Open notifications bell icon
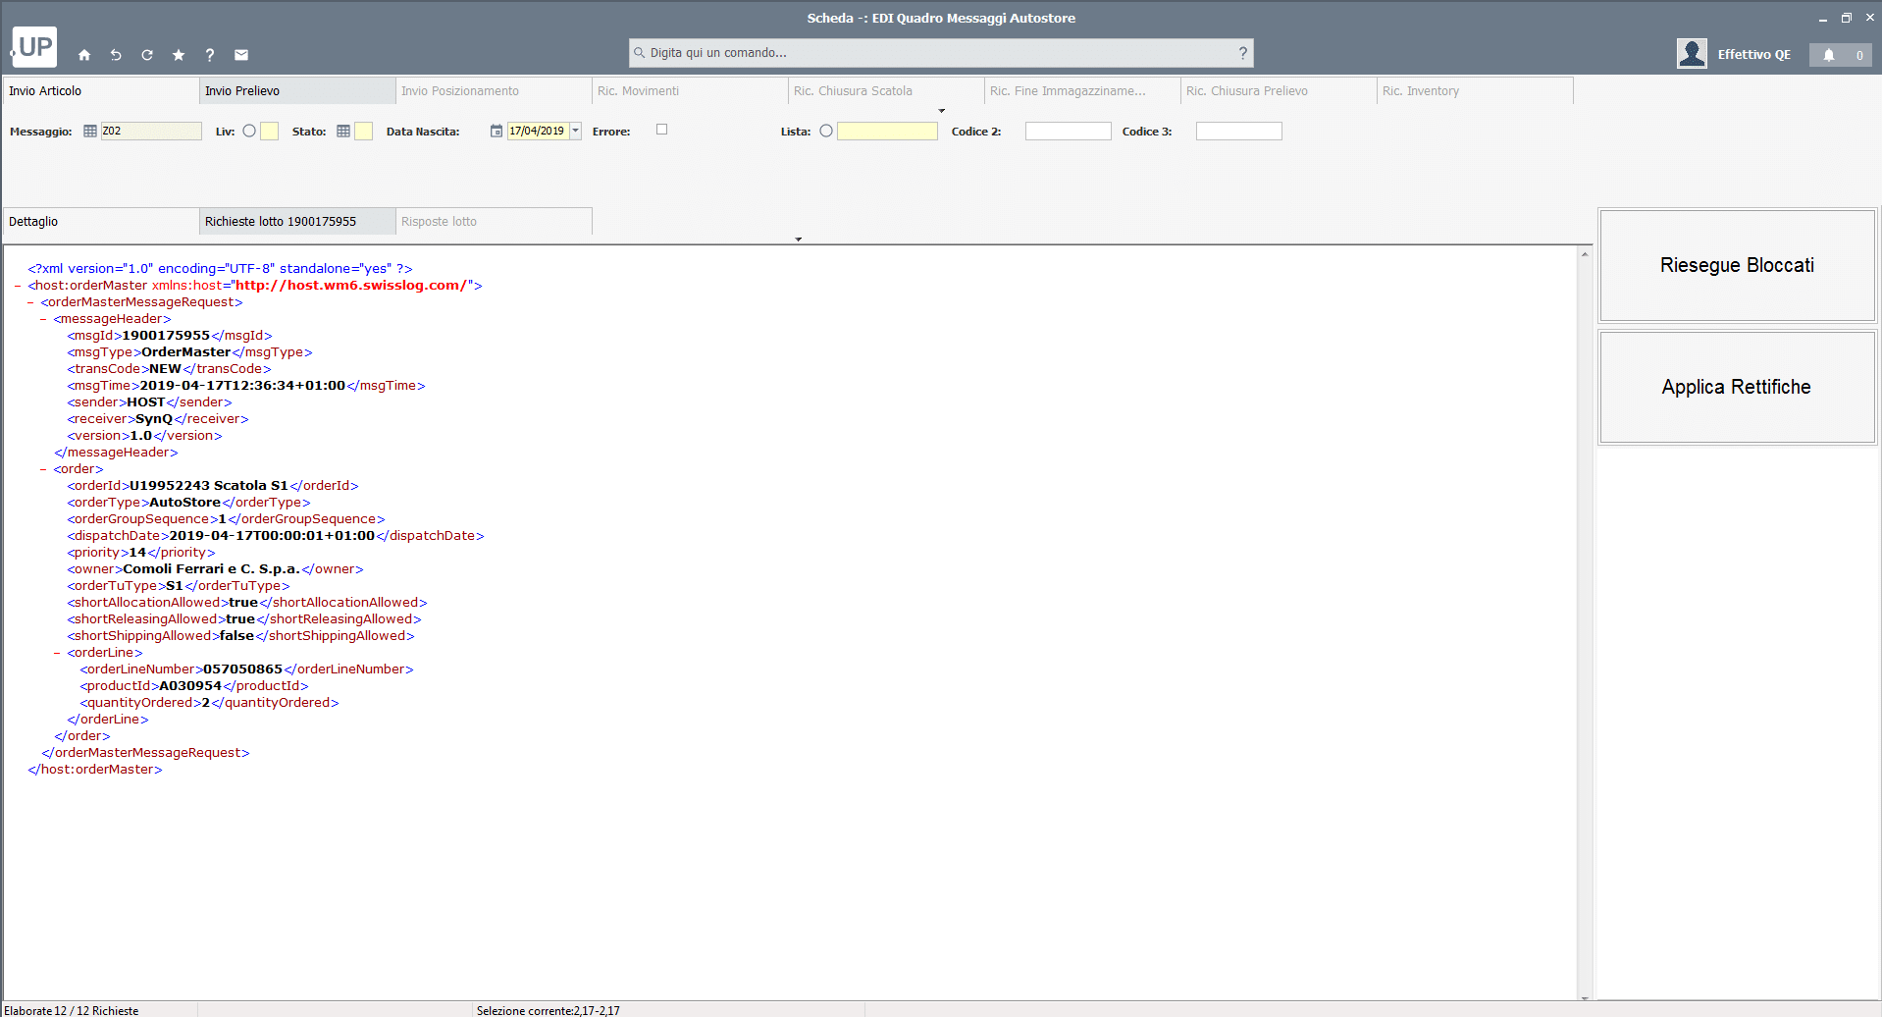 pos(1829,55)
